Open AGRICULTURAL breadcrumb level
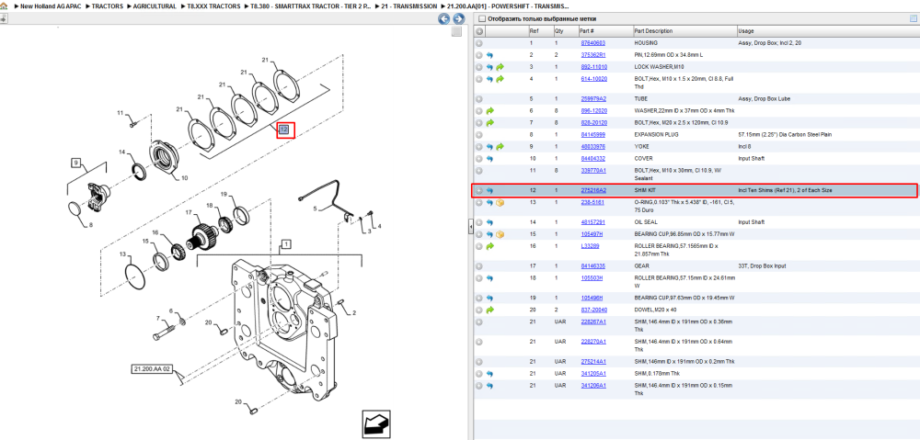 155,6
